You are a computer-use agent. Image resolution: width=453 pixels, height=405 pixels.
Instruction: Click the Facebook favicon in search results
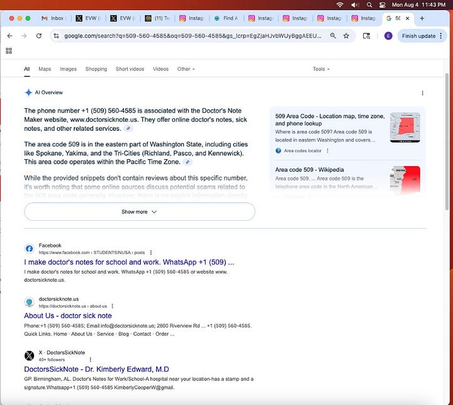29,248
